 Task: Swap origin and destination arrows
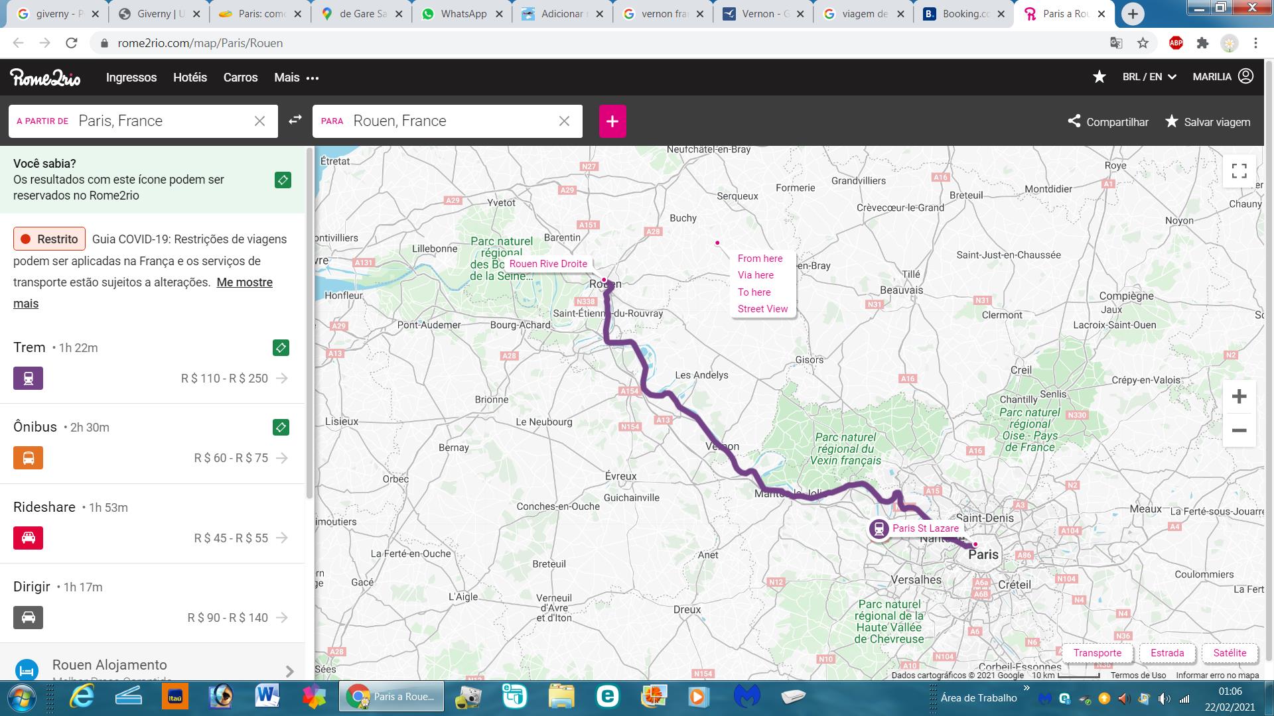(x=295, y=120)
